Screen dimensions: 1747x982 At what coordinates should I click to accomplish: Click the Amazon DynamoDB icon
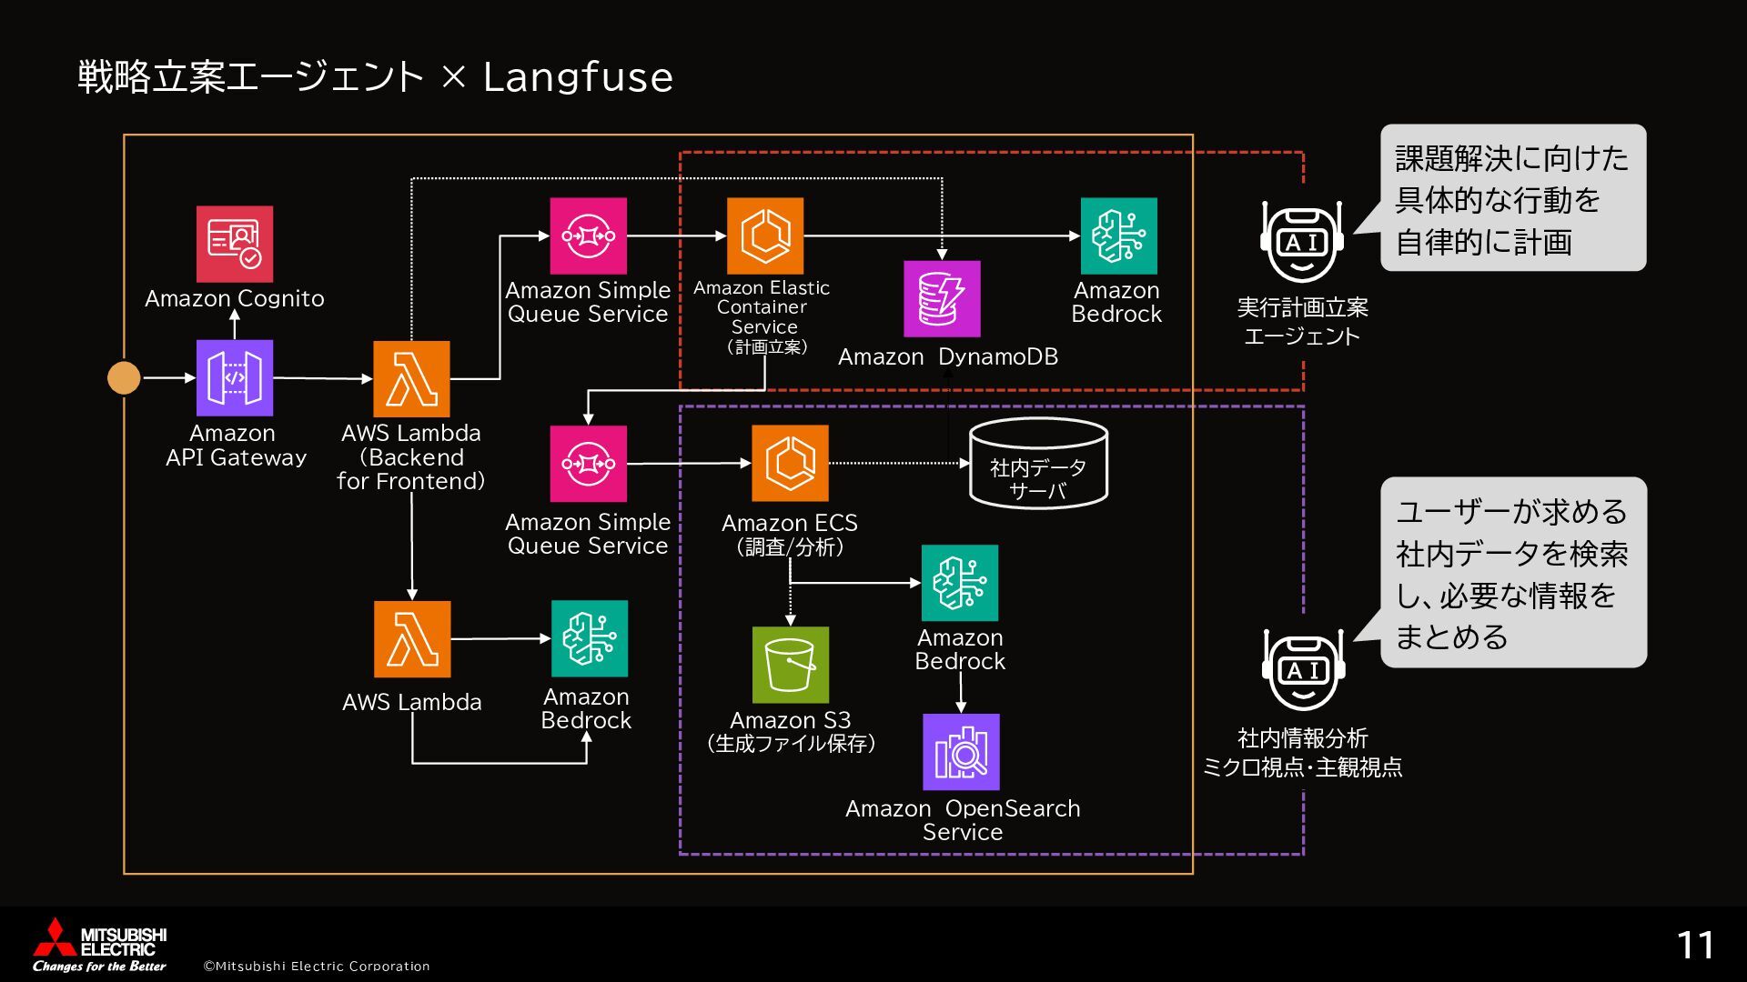coord(942,299)
